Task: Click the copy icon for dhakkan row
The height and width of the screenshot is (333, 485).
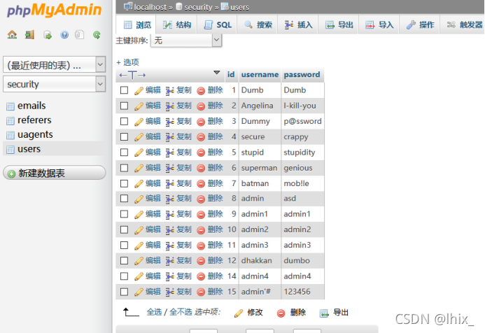Action: click(x=169, y=261)
